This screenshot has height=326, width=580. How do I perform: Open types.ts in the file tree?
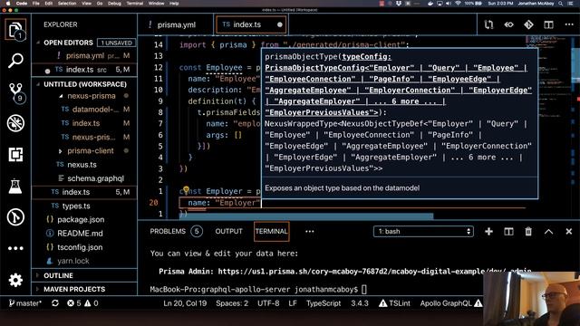pyautogui.click(x=84, y=206)
